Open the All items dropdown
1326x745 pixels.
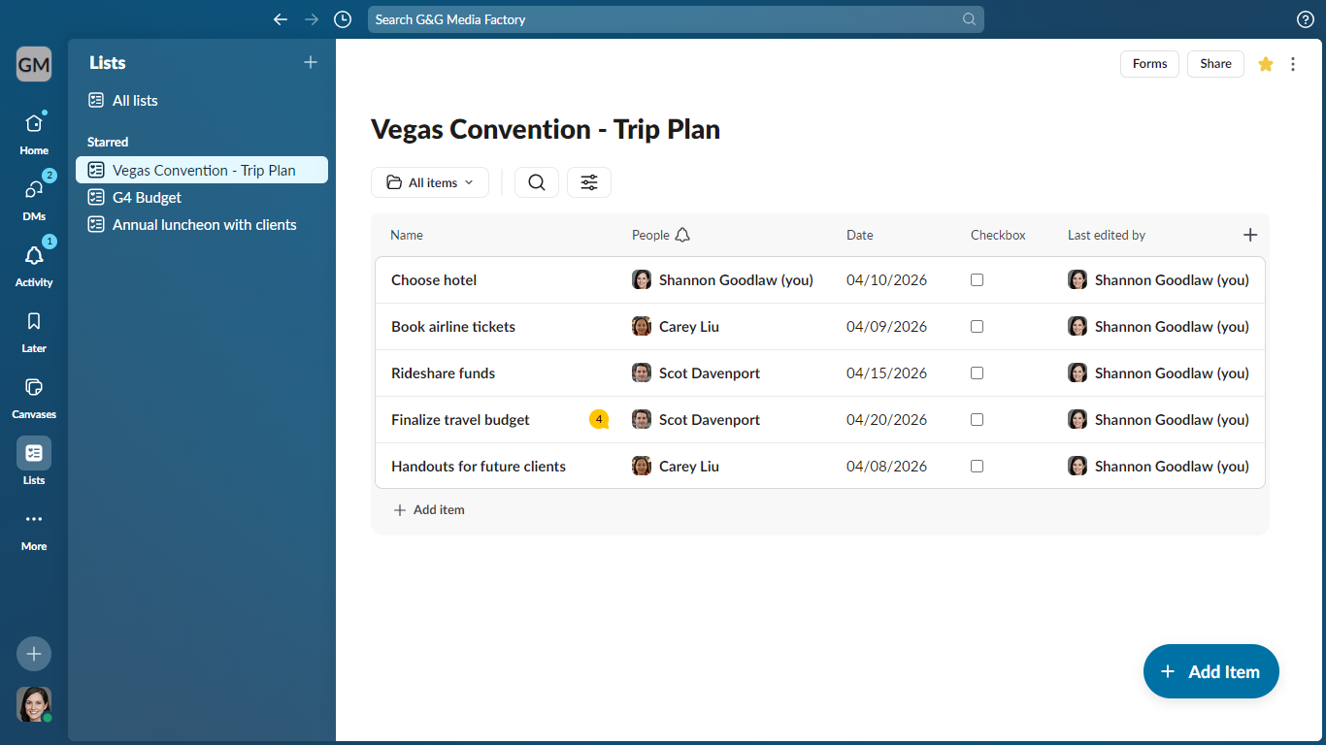tap(430, 181)
